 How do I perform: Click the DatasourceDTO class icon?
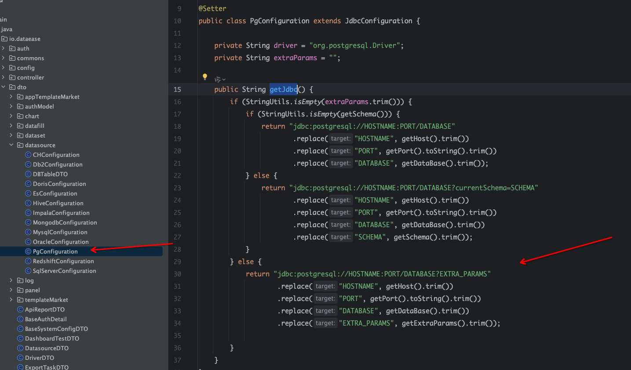pos(20,348)
